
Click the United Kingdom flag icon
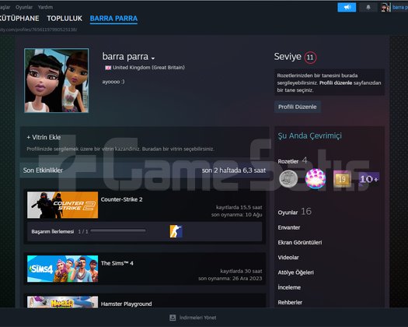coord(108,68)
